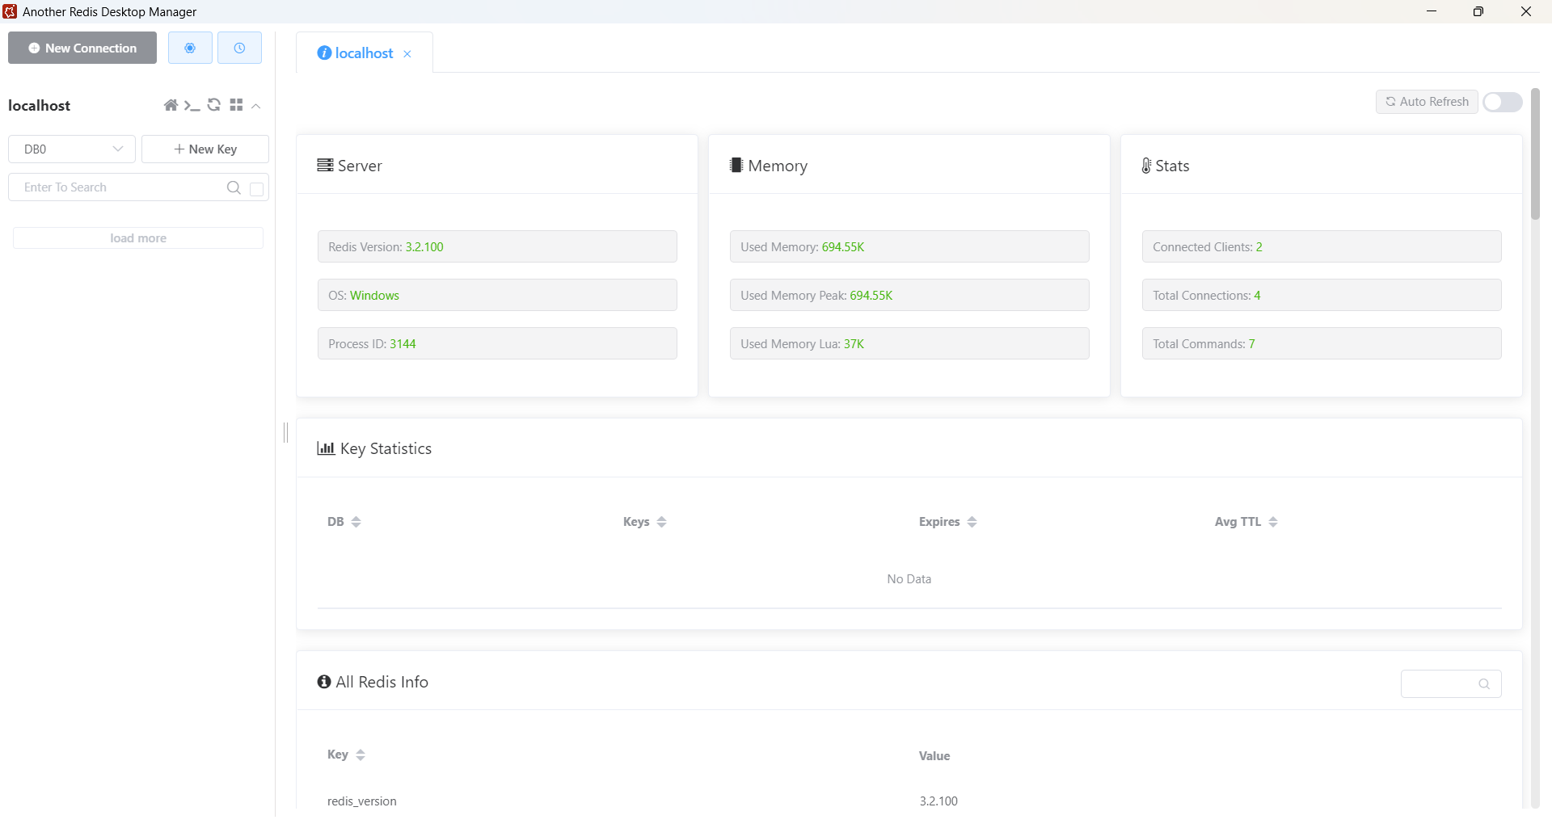Open the Redis console terminal icon

pos(192,106)
